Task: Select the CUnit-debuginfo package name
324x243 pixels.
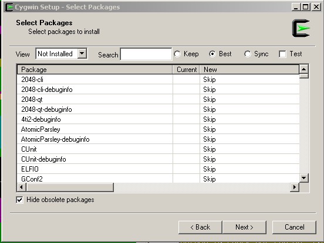Action: pos(43,159)
